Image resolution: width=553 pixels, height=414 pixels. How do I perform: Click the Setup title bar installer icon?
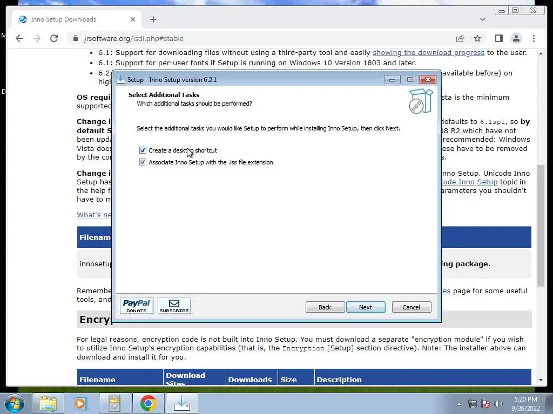(121, 80)
